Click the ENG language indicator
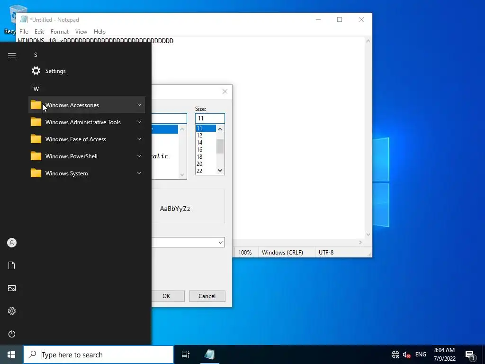Screen dimensions: 485x364 [421, 355]
